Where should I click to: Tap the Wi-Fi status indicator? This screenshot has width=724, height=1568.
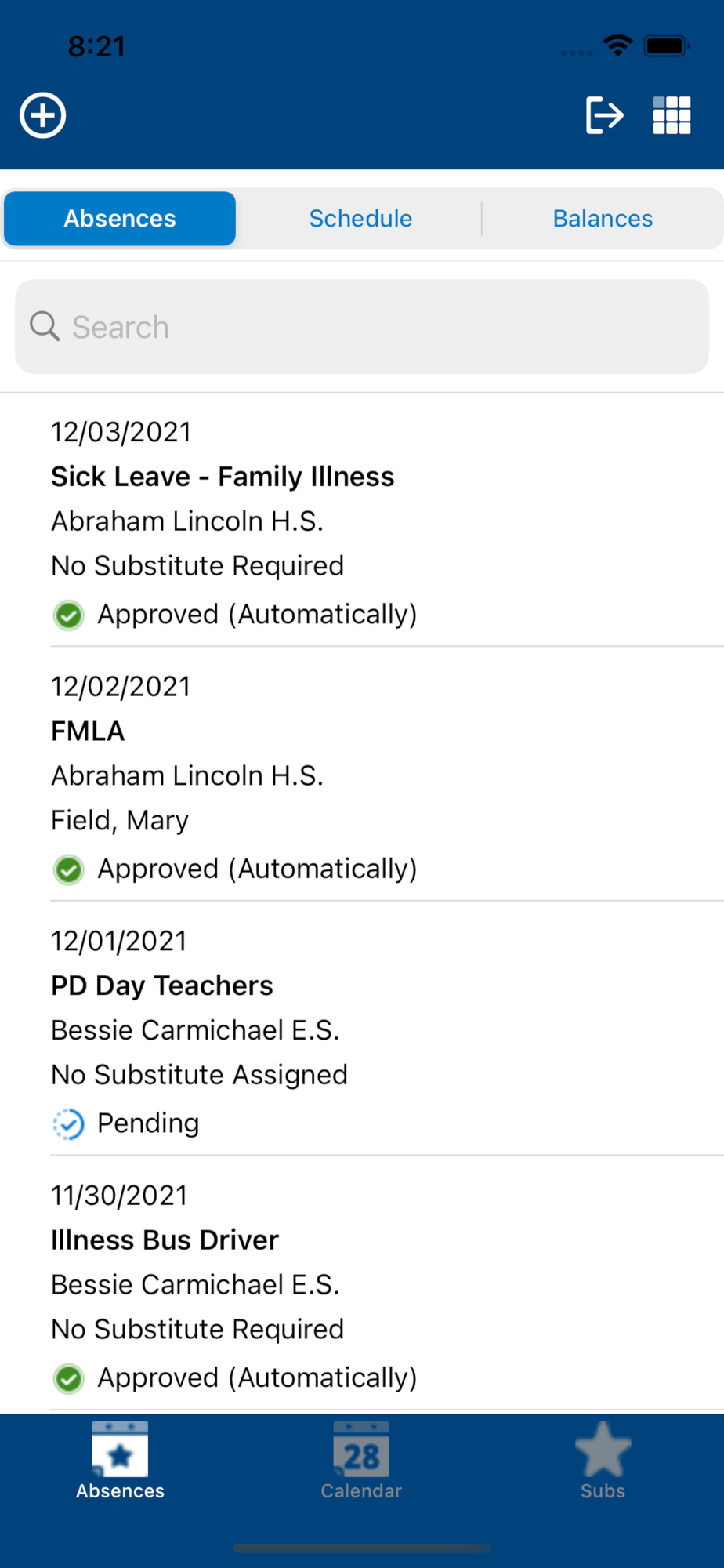(617, 45)
